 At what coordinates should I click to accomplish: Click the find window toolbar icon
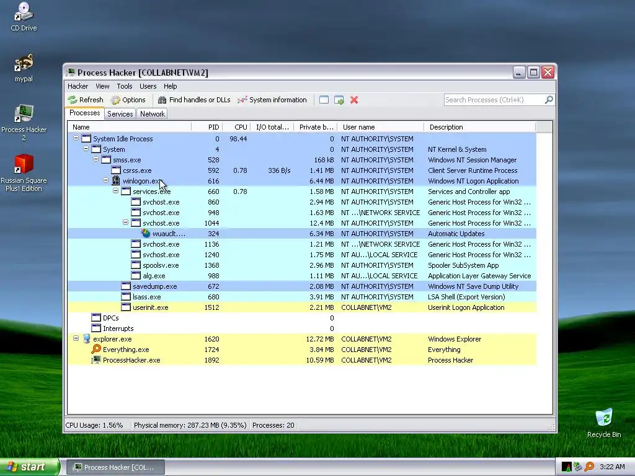(324, 100)
